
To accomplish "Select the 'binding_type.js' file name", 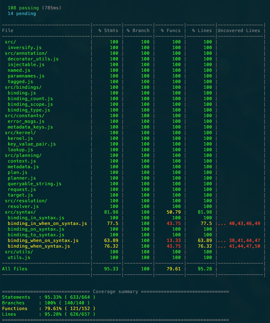I will [29, 110].
